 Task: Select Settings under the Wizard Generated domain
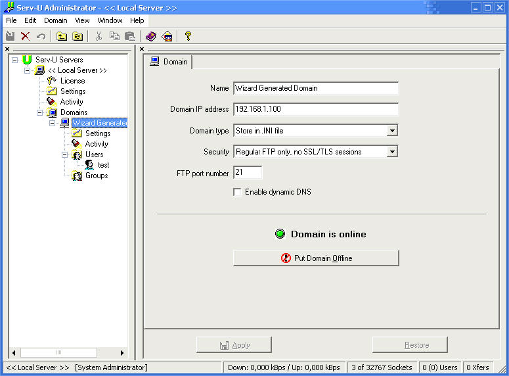coord(98,133)
